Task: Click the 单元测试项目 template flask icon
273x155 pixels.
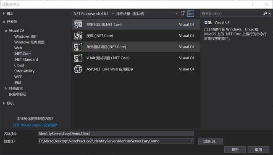Action: point(78,47)
